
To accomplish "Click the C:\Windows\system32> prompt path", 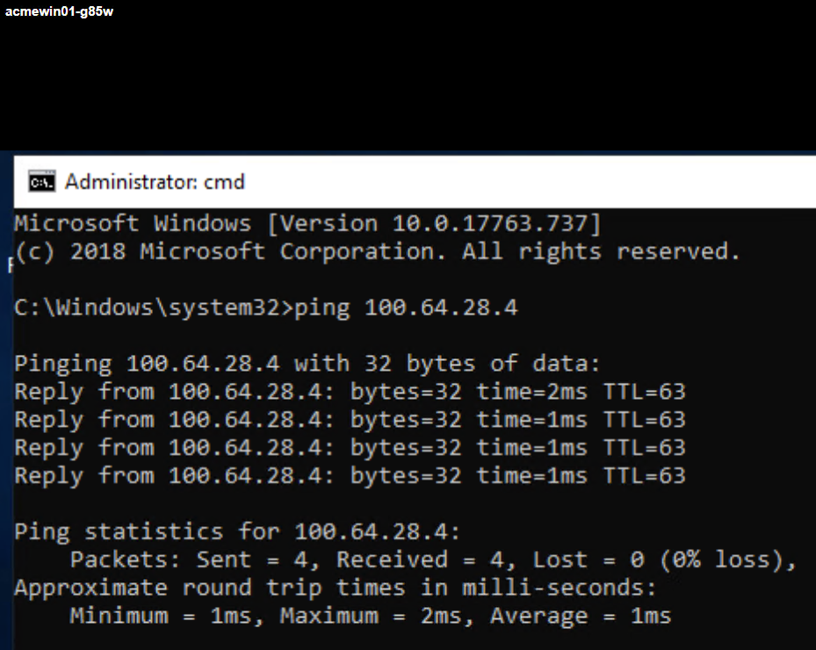I will [x=154, y=308].
